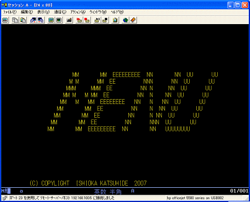Click the Copy toolbar icon

(15, 20)
